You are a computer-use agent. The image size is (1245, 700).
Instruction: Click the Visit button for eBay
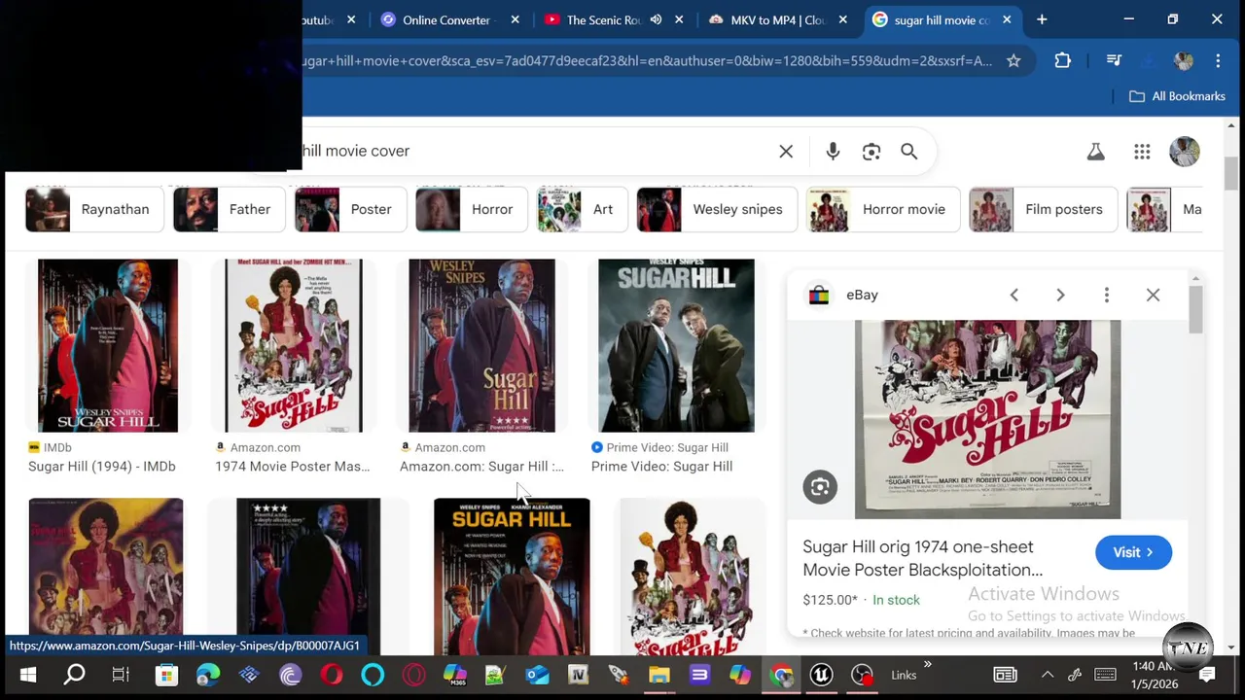coord(1133,552)
